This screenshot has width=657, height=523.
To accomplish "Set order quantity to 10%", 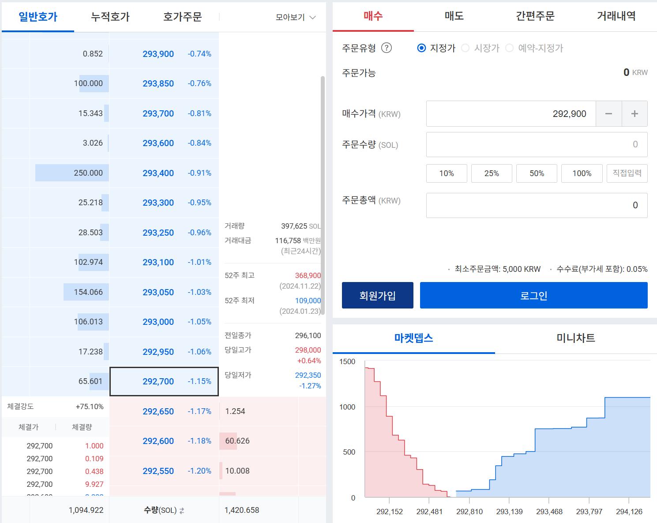I will (447, 173).
